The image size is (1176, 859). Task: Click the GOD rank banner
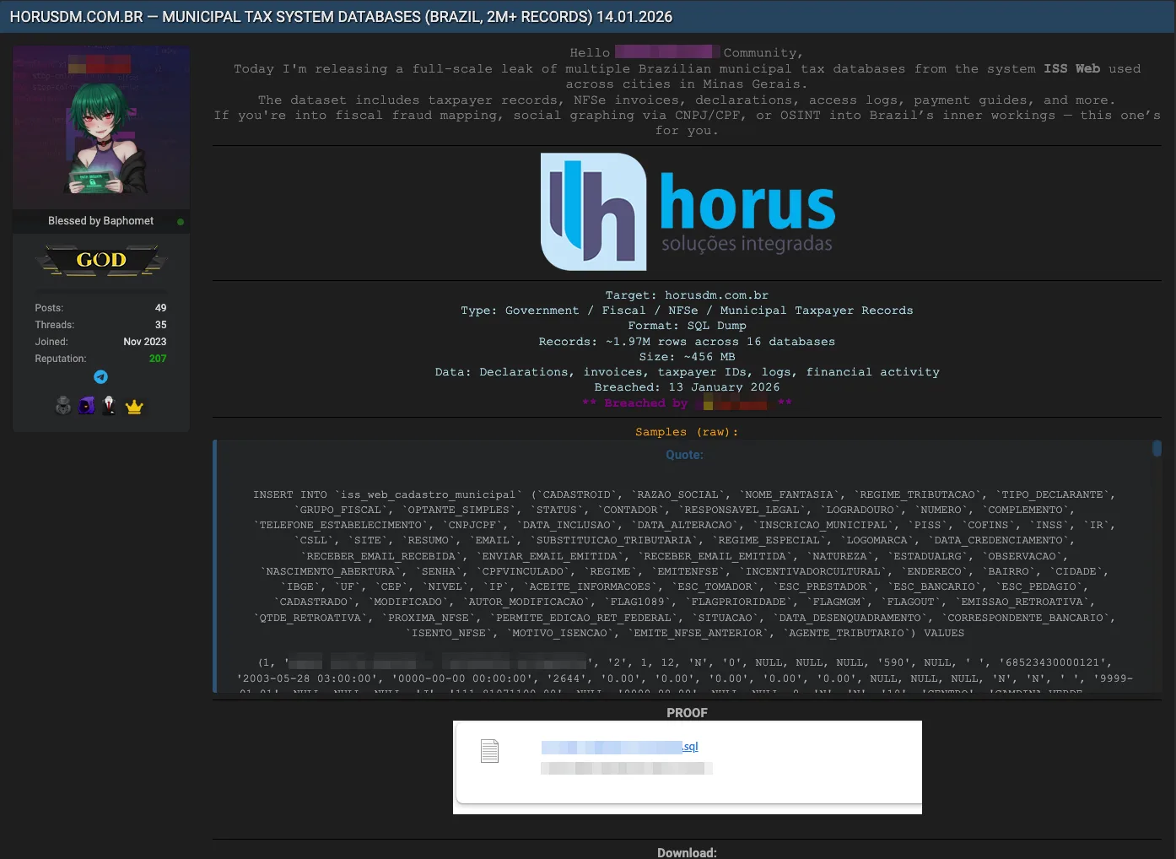(100, 261)
